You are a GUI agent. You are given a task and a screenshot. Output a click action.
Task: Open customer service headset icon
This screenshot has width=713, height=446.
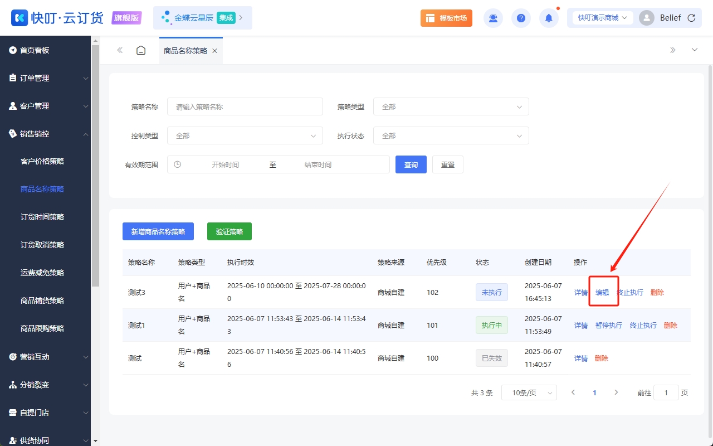[493, 18]
